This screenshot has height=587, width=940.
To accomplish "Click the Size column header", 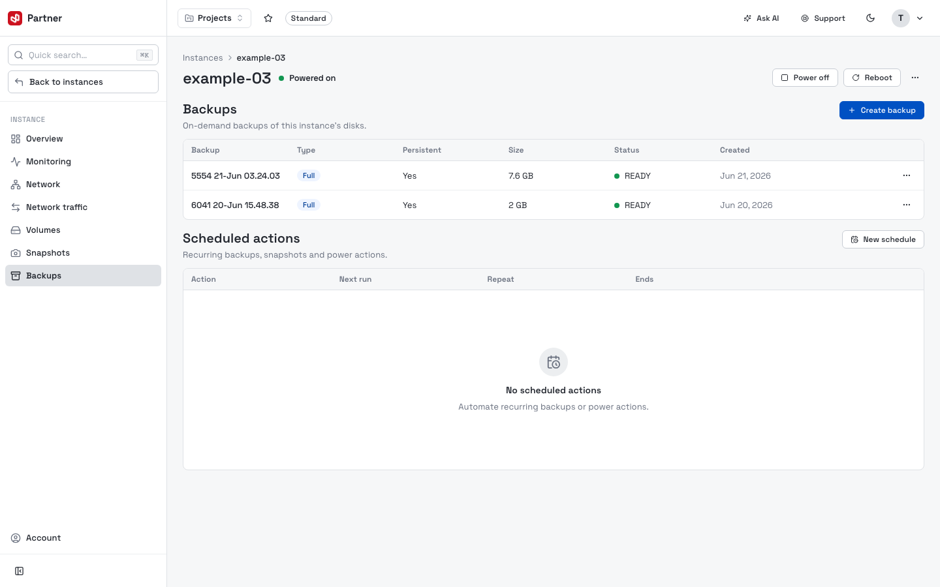I will point(516,150).
